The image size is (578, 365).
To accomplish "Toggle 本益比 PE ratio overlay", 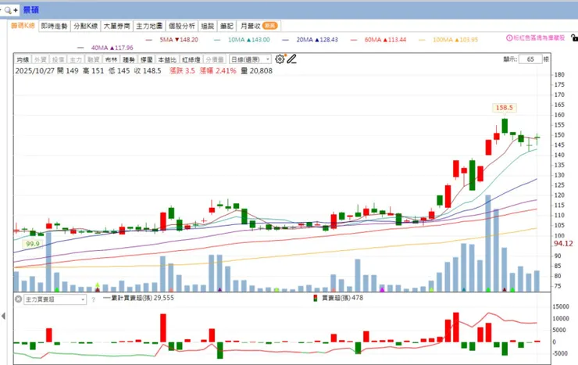I will click(167, 59).
